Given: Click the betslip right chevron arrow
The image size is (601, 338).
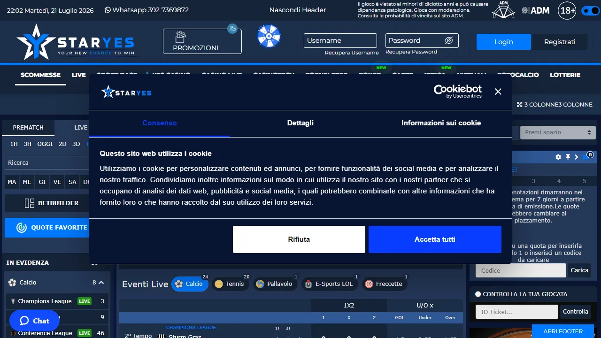Looking at the screenshot, I should pos(577,157).
